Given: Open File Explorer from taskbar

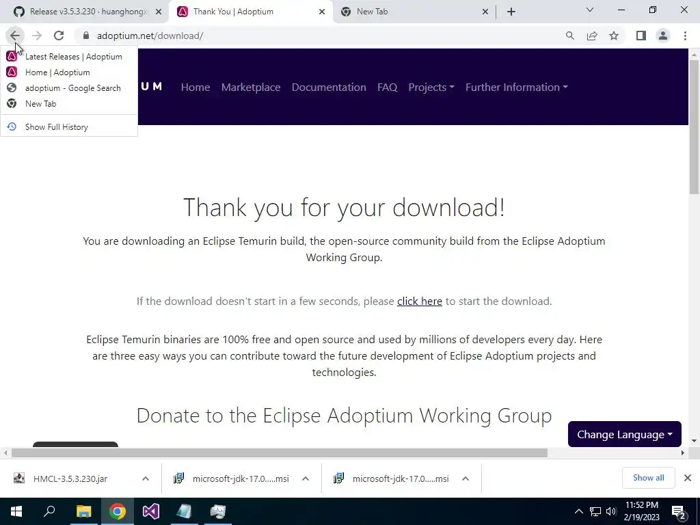Looking at the screenshot, I should pos(83,511).
